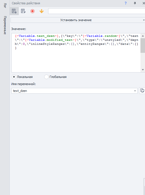Close the Свойства действия panel
The image size is (145, 195).
click(144, 3)
